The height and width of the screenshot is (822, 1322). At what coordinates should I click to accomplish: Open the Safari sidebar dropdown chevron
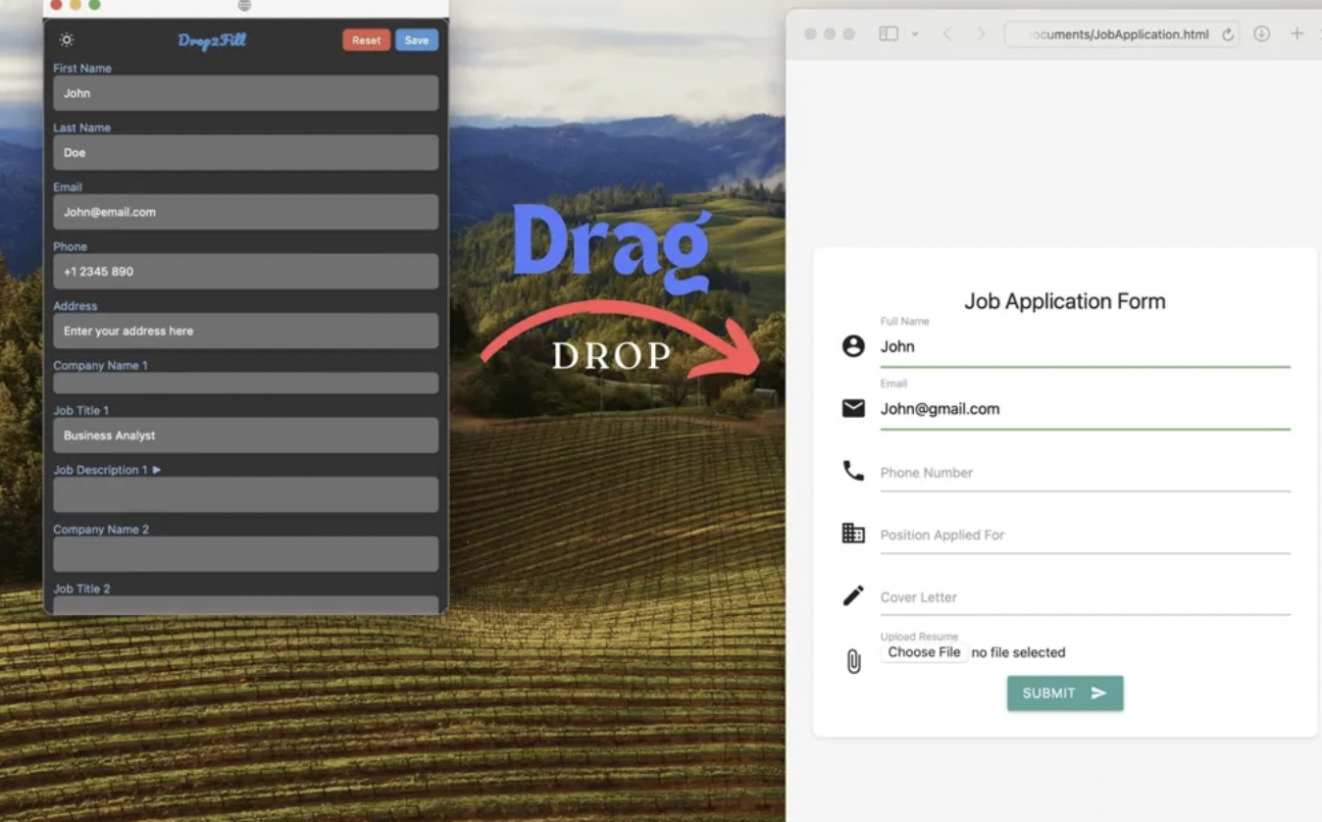pyautogui.click(x=915, y=34)
